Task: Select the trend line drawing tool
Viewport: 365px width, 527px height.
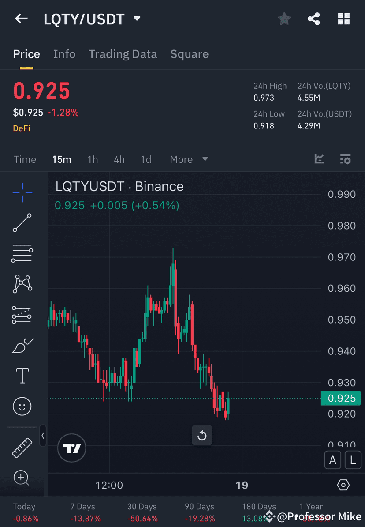Action: coord(22,223)
